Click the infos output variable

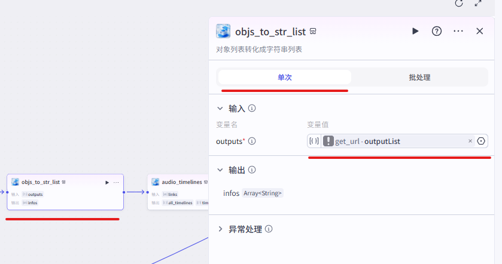[x=231, y=193]
